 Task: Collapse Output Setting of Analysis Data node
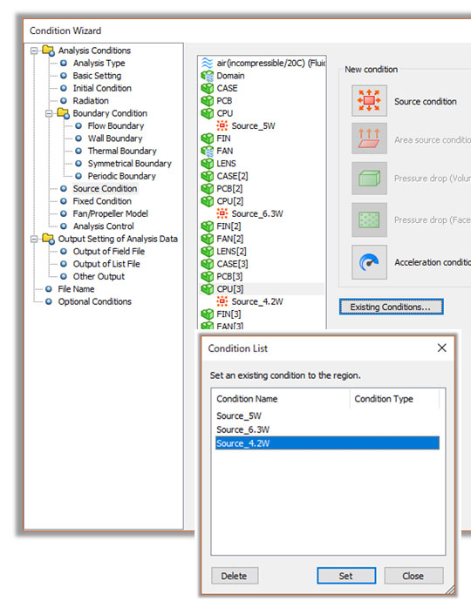coord(34,240)
